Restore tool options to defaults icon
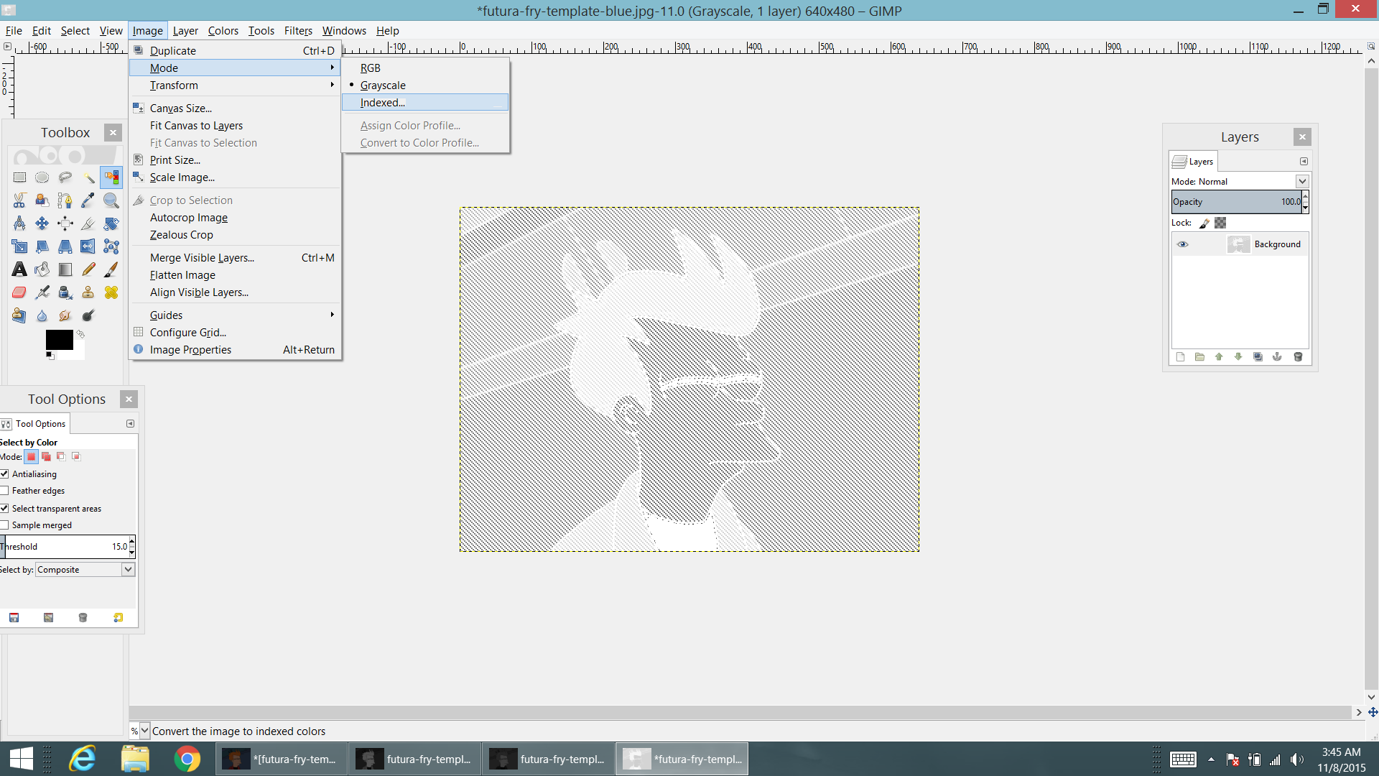 (x=118, y=618)
